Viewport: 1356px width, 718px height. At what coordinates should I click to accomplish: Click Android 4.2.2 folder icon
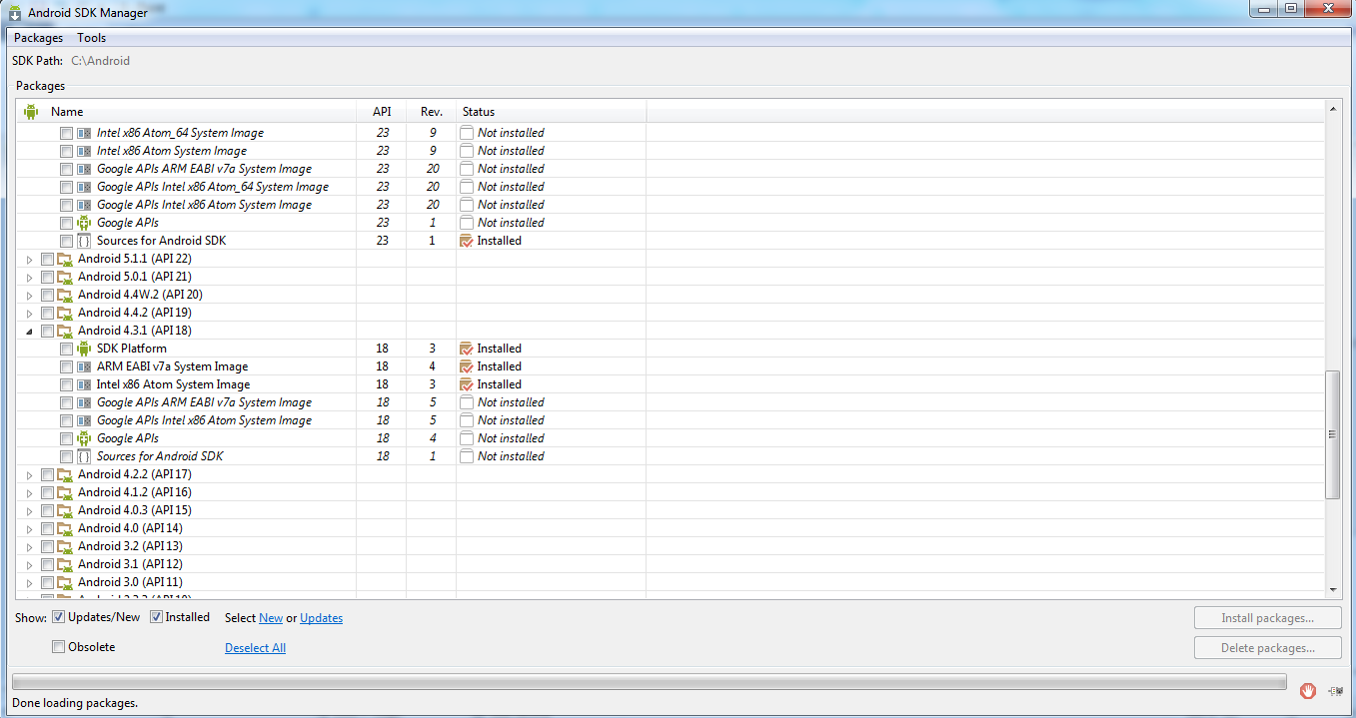(x=65, y=474)
